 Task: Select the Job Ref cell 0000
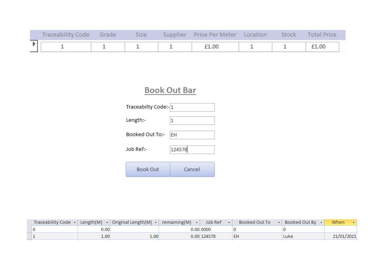click(x=216, y=229)
